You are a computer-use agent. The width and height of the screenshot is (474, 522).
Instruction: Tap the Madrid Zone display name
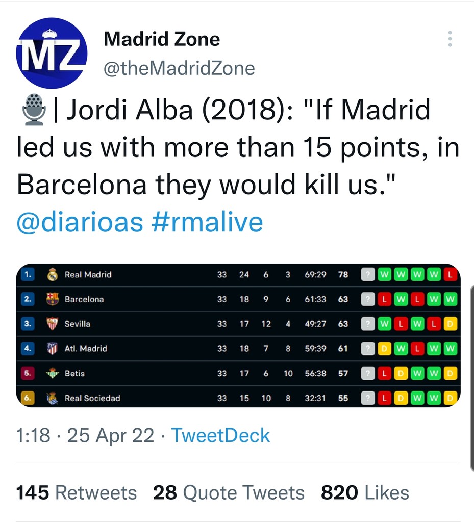coord(162,39)
